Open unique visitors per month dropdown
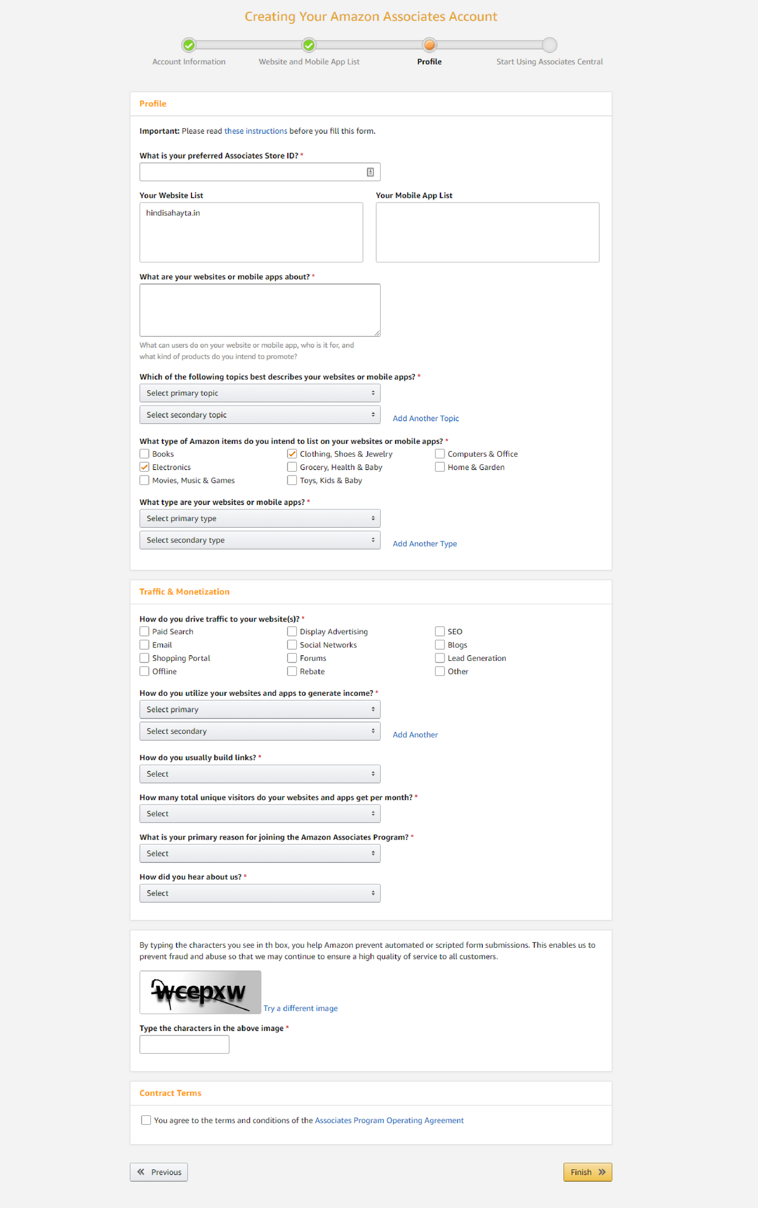The height and width of the screenshot is (1208, 758). tap(260, 813)
